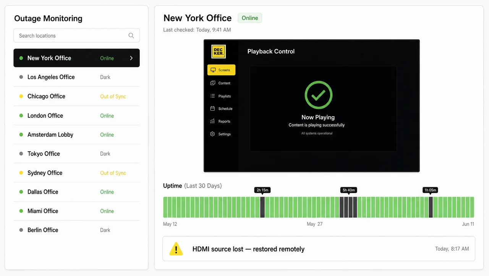The image size is (489, 276).
Task: Expand New York Office with the chevron arrow
Action: click(x=131, y=58)
